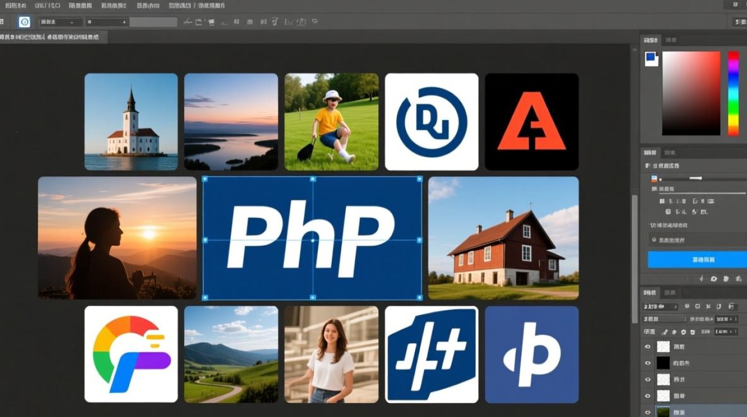747x417 pixels.
Task: Click the PhP logo image on canvas
Action: click(x=312, y=239)
